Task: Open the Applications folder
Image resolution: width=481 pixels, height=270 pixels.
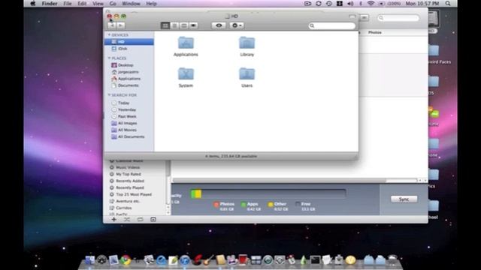Action: pos(186,46)
